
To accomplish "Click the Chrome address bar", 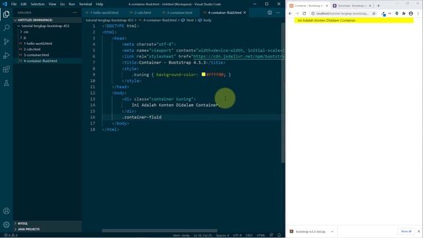I will point(342,13).
